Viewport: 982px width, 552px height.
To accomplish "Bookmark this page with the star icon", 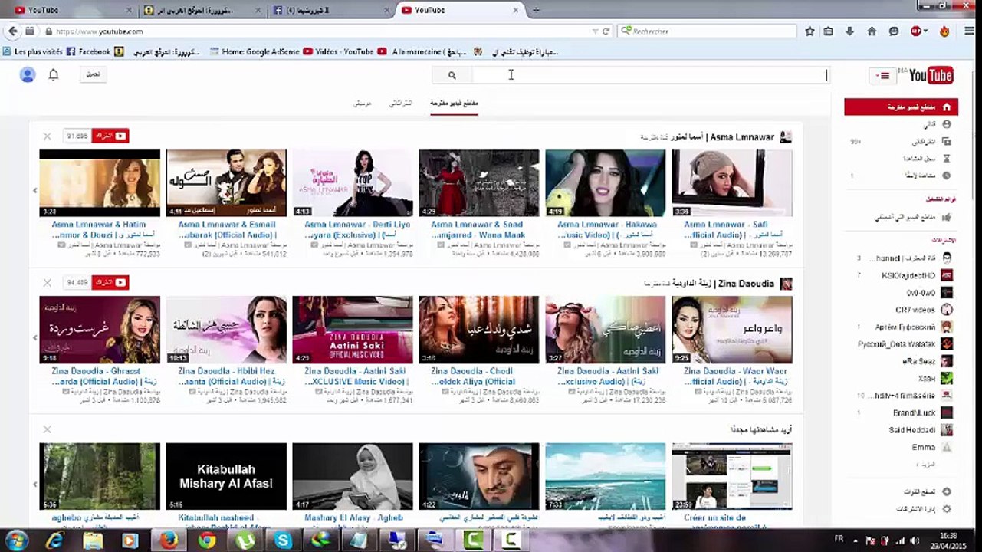I will point(810,31).
